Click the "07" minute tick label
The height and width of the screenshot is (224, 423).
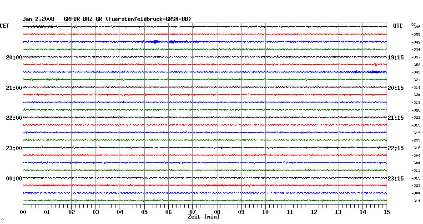(192, 212)
